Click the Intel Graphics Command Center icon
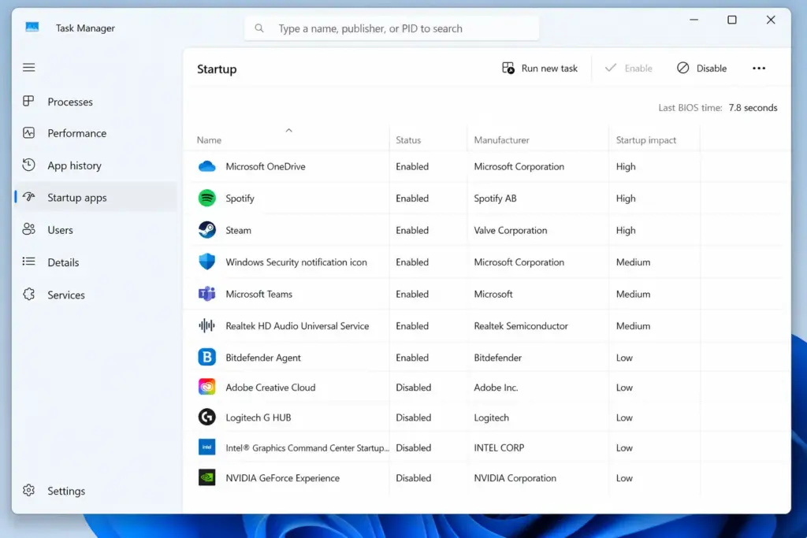Image resolution: width=807 pixels, height=538 pixels. pyautogui.click(x=207, y=447)
